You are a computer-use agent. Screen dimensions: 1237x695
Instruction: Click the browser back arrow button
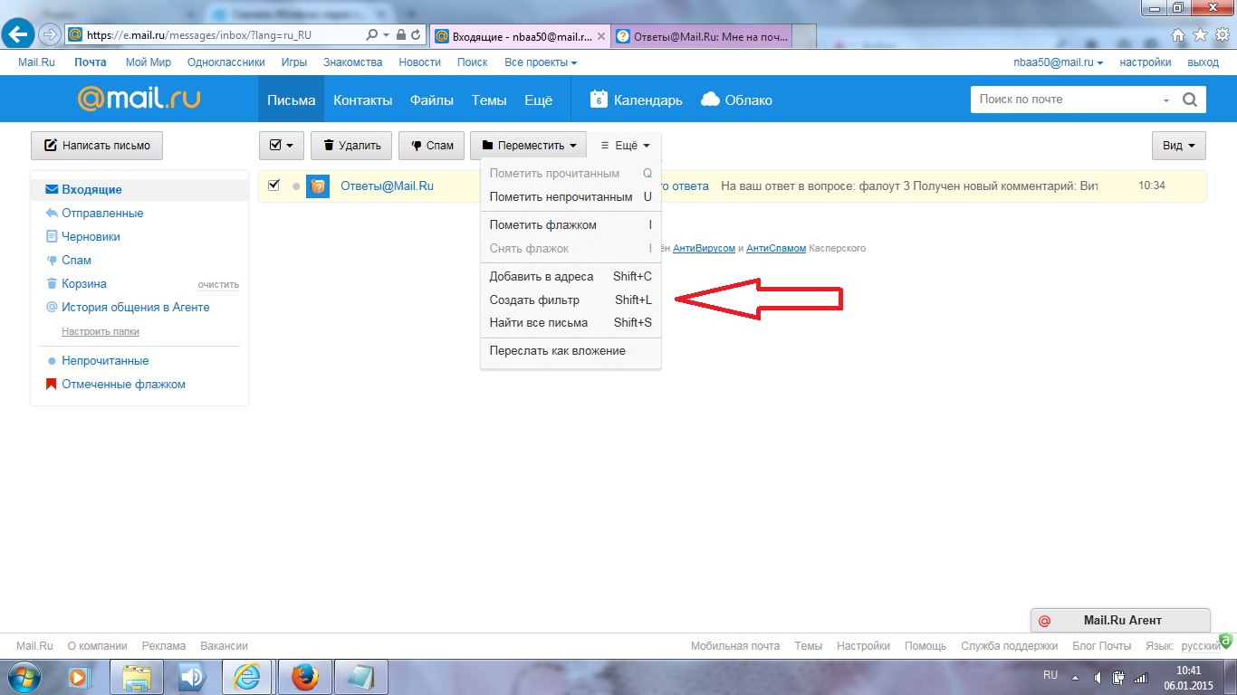(x=19, y=34)
